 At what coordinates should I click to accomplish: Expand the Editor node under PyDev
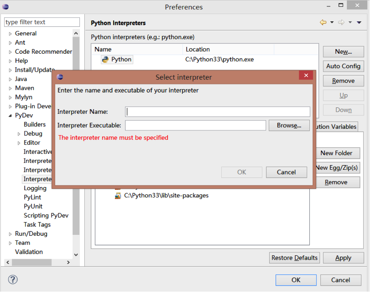pos(19,143)
